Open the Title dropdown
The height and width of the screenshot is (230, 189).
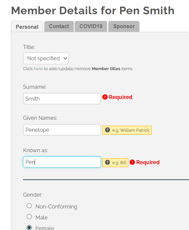click(x=46, y=58)
